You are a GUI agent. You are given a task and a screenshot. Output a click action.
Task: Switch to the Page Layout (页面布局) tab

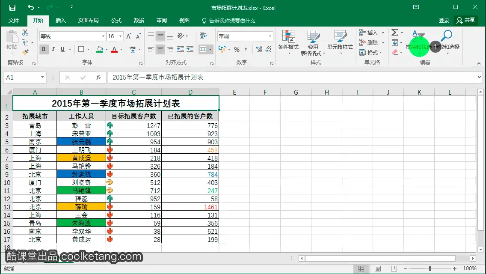(88, 21)
